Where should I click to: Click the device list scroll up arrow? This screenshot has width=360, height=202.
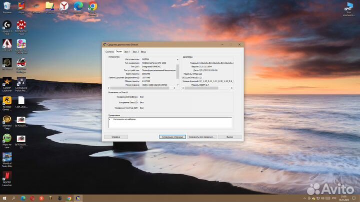coord(177,60)
